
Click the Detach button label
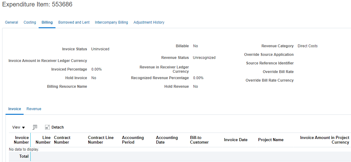tap(58, 127)
